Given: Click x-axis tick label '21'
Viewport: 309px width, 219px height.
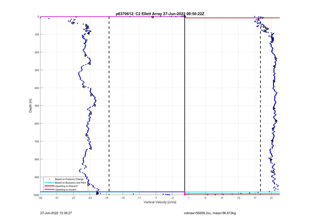Looking at the screenshot, I should click(x=271, y=198).
